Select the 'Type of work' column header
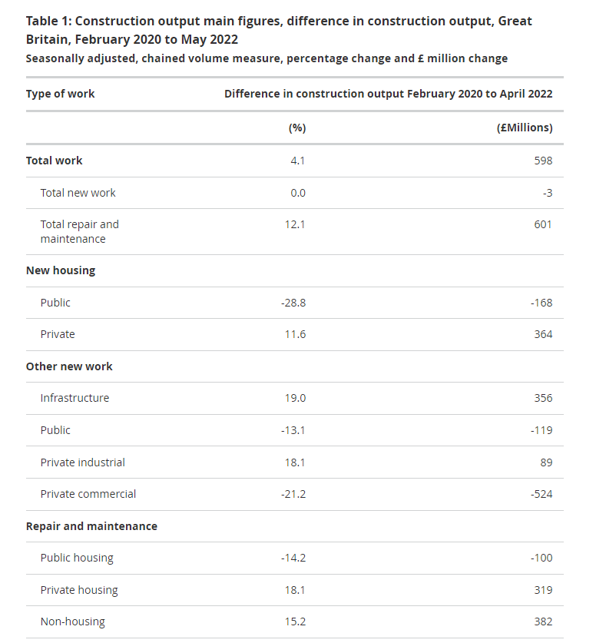 60,94
